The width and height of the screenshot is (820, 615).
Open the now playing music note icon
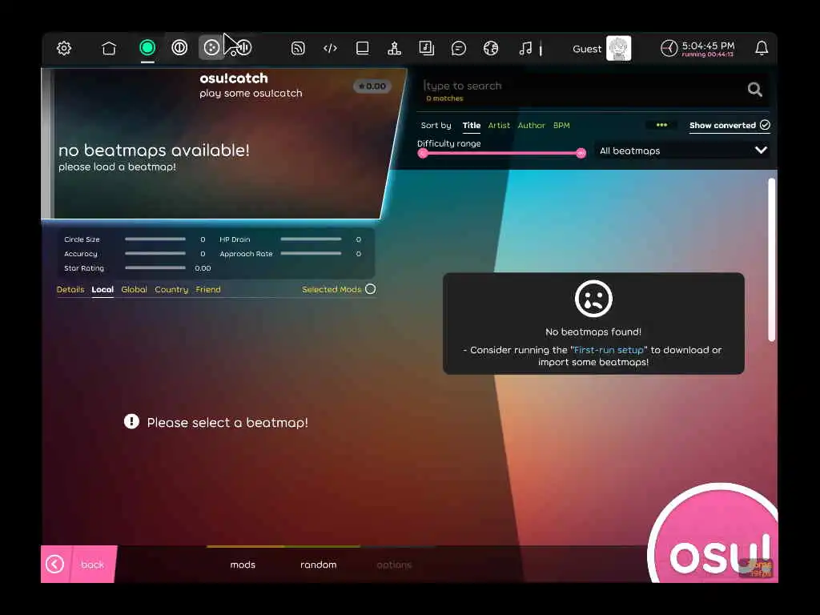coord(525,49)
